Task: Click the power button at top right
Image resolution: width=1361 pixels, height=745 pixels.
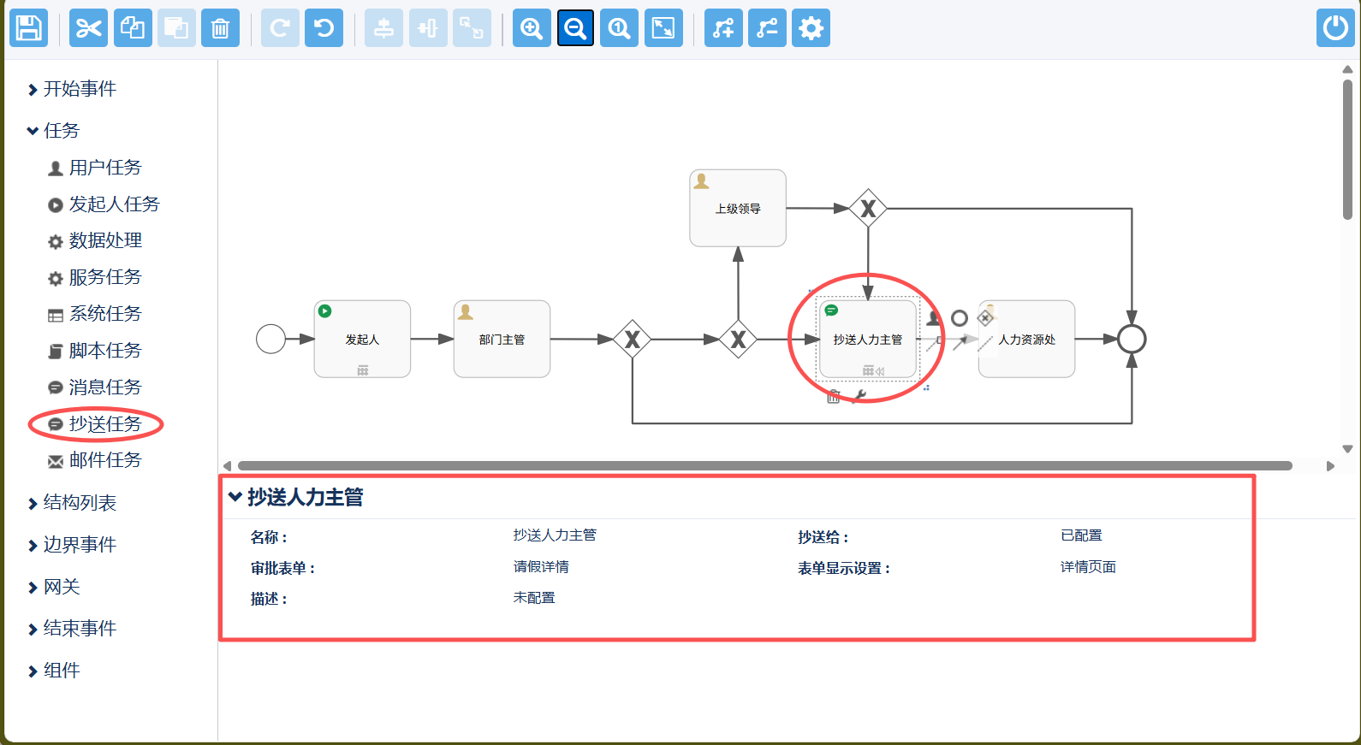Action: tap(1334, 28)
